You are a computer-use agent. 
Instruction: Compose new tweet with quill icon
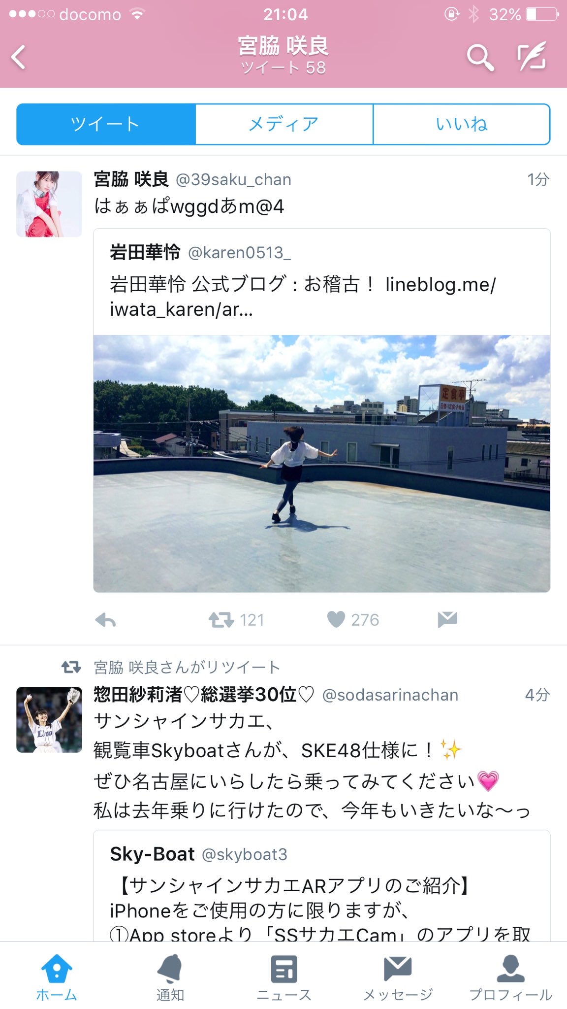532,56
